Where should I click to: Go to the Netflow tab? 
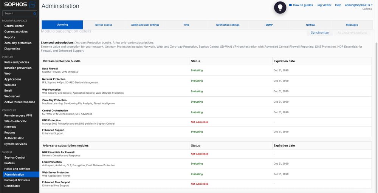310,25
